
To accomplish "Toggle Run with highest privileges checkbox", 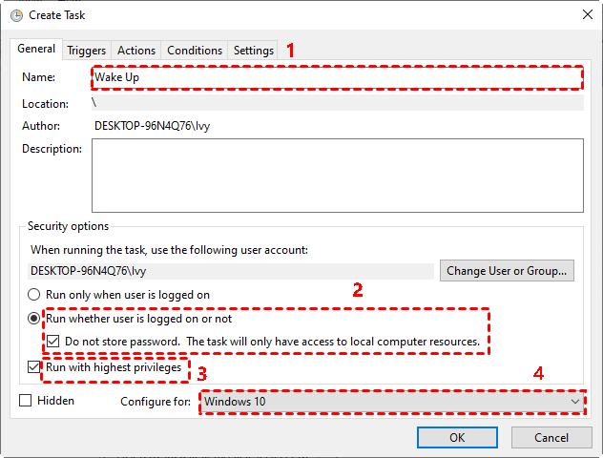I will coord(34,366).
